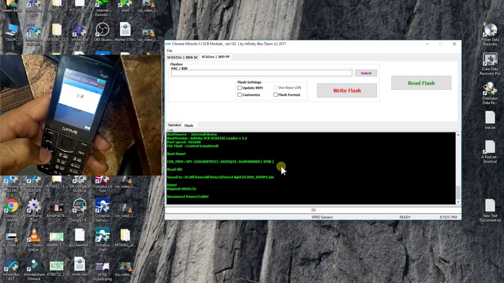
Task: Click 'Boot Done!' in the log
Action: [x=176, y=154]
